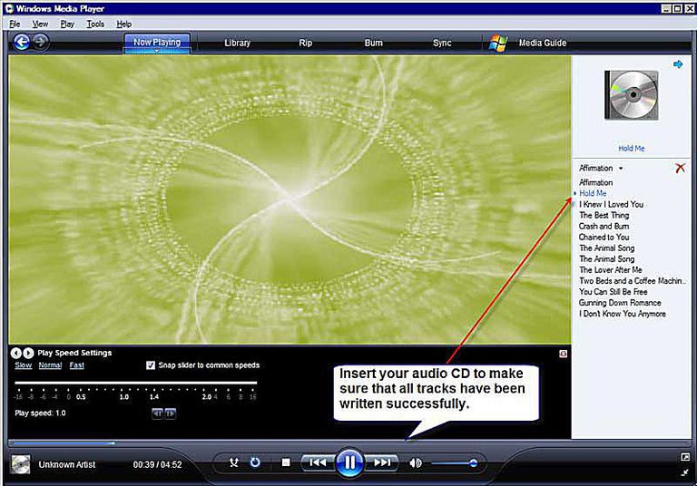This screenshot has width=697, height=486.
Task: Switch to compact skin mode icon
Action: click(x=685, y=472)
